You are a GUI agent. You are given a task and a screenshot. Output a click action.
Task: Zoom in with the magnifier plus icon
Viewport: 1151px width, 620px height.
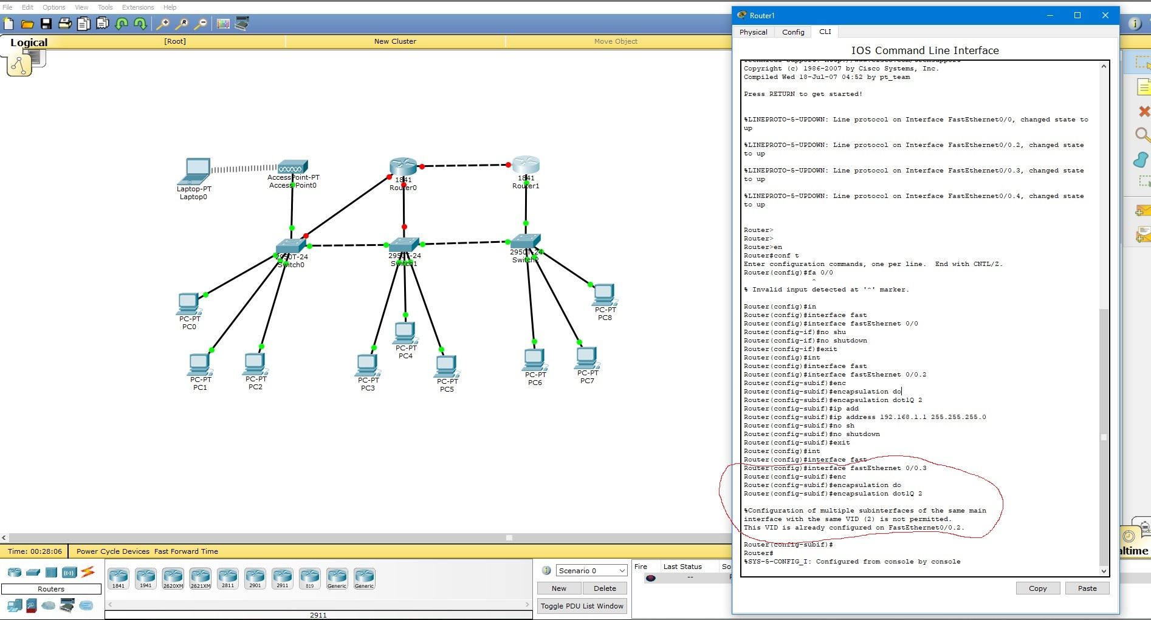pos(163,24)
